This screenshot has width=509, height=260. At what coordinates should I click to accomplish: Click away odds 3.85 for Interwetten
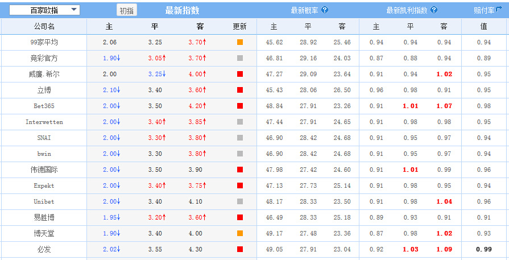[197, 122]
